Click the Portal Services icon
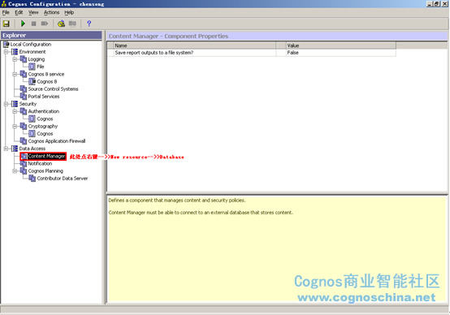The image size is (450, 315). [x=24, y=97]
